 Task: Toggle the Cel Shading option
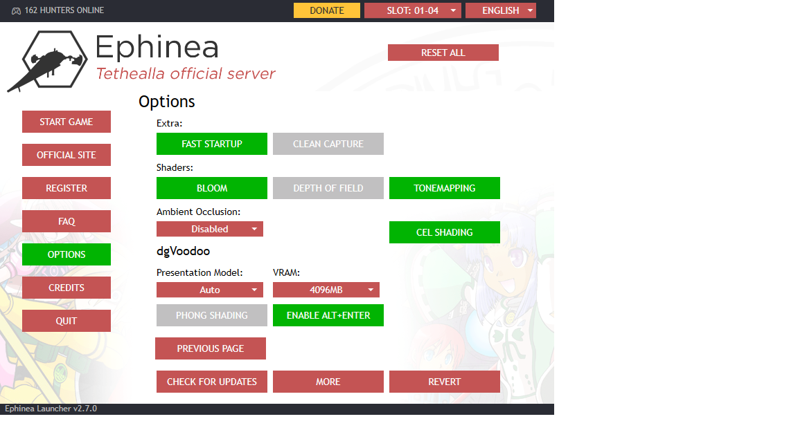[444, 232]
